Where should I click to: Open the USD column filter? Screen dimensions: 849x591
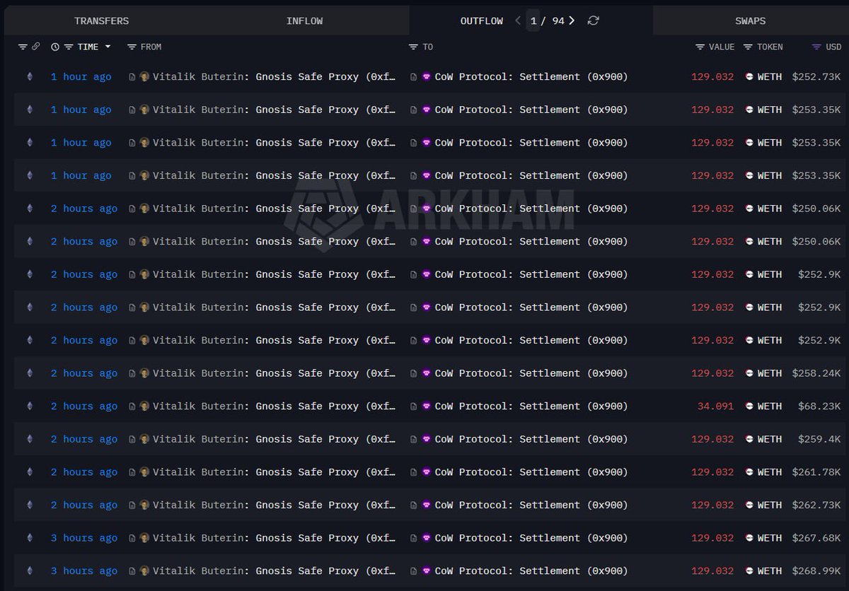tap(816, 47)
